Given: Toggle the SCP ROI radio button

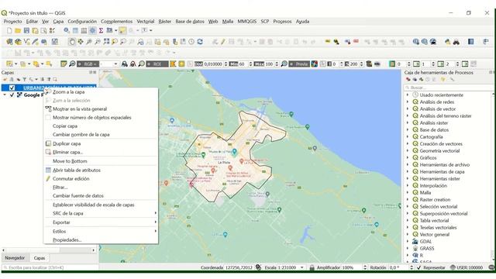Looking at the screenshot, I should click(x=149, y=64).
